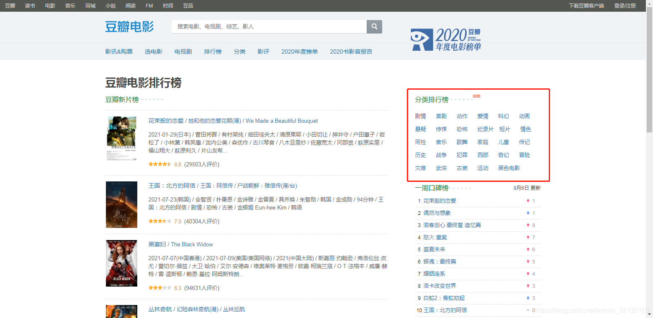Select the 动画 genre ranking
Image resolution: width=653 pixels, height=318 pixels.
pyautogui.click(x=524, y=116)
